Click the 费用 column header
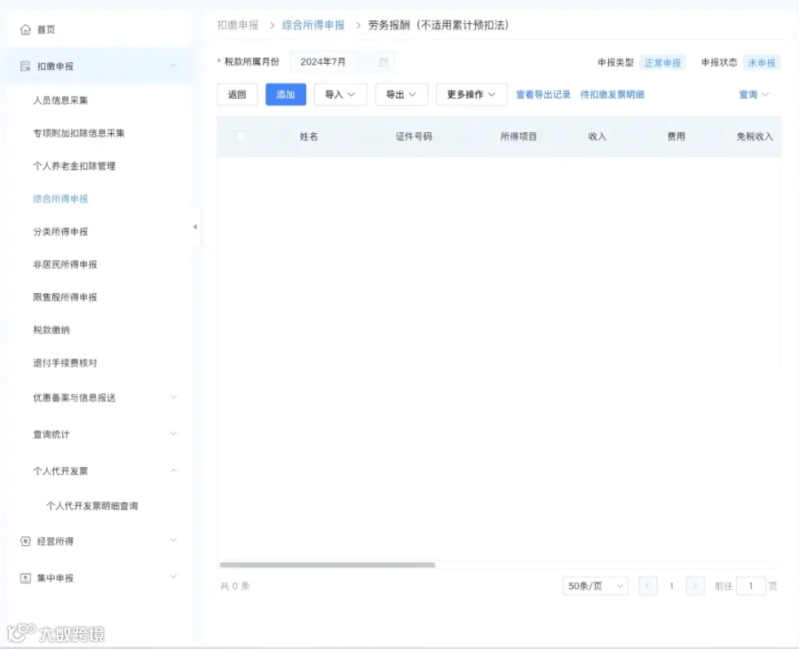The height and width of the screenshot is (649, 799). 676,137
